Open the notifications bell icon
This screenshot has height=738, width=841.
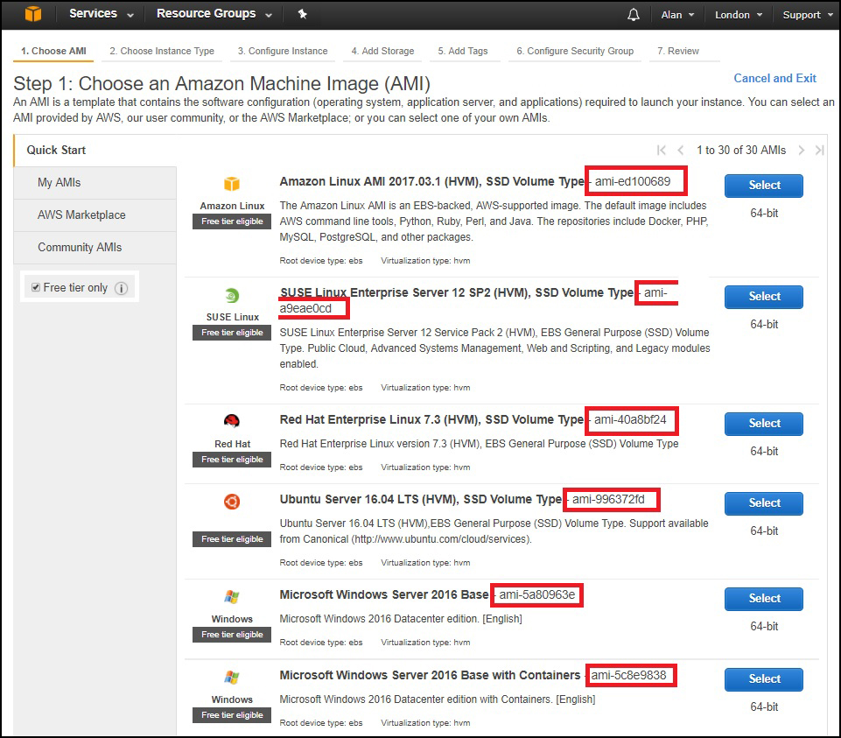[634, 15]
